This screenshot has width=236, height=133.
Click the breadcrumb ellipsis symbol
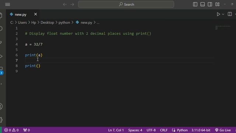98,23
